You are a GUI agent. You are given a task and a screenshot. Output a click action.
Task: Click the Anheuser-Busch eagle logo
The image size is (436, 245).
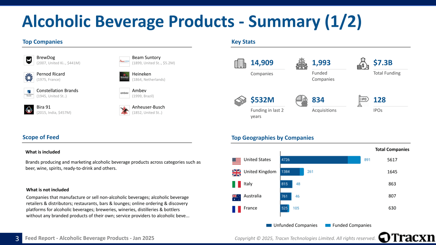(124, 109)
